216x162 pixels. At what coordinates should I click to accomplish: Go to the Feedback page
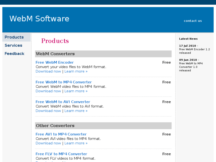15,54
